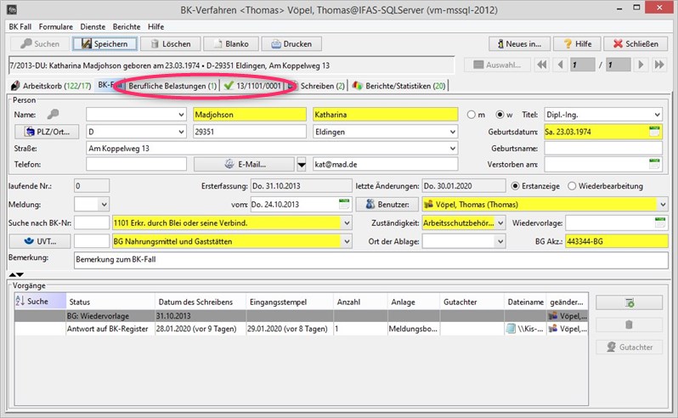Click the key icon next to Name
Image resolution: width=678 pixels, height=418 pixels.
[53, 115]
